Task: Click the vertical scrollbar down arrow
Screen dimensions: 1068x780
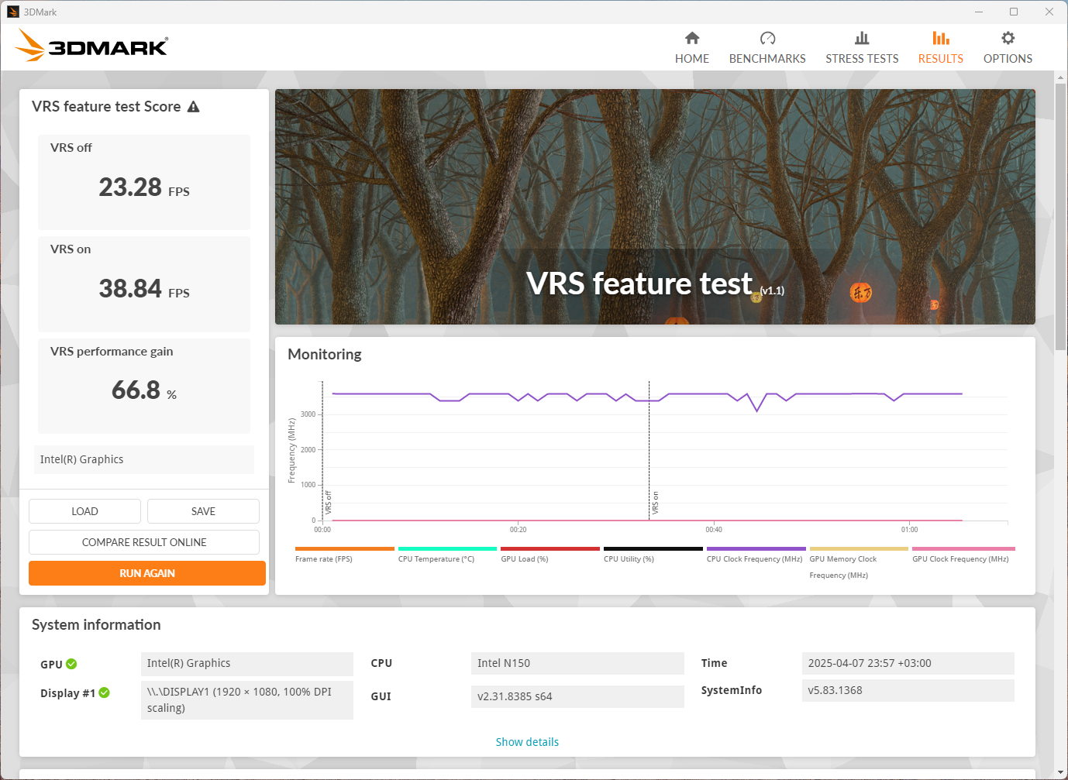Action: (x=1060, y=772)
